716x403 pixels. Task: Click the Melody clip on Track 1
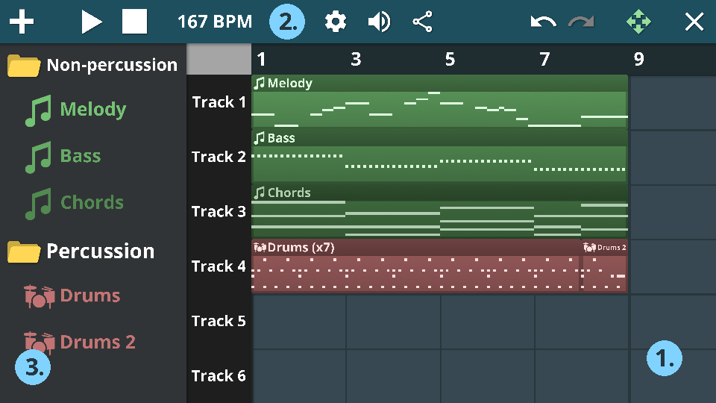pos(440,103)
